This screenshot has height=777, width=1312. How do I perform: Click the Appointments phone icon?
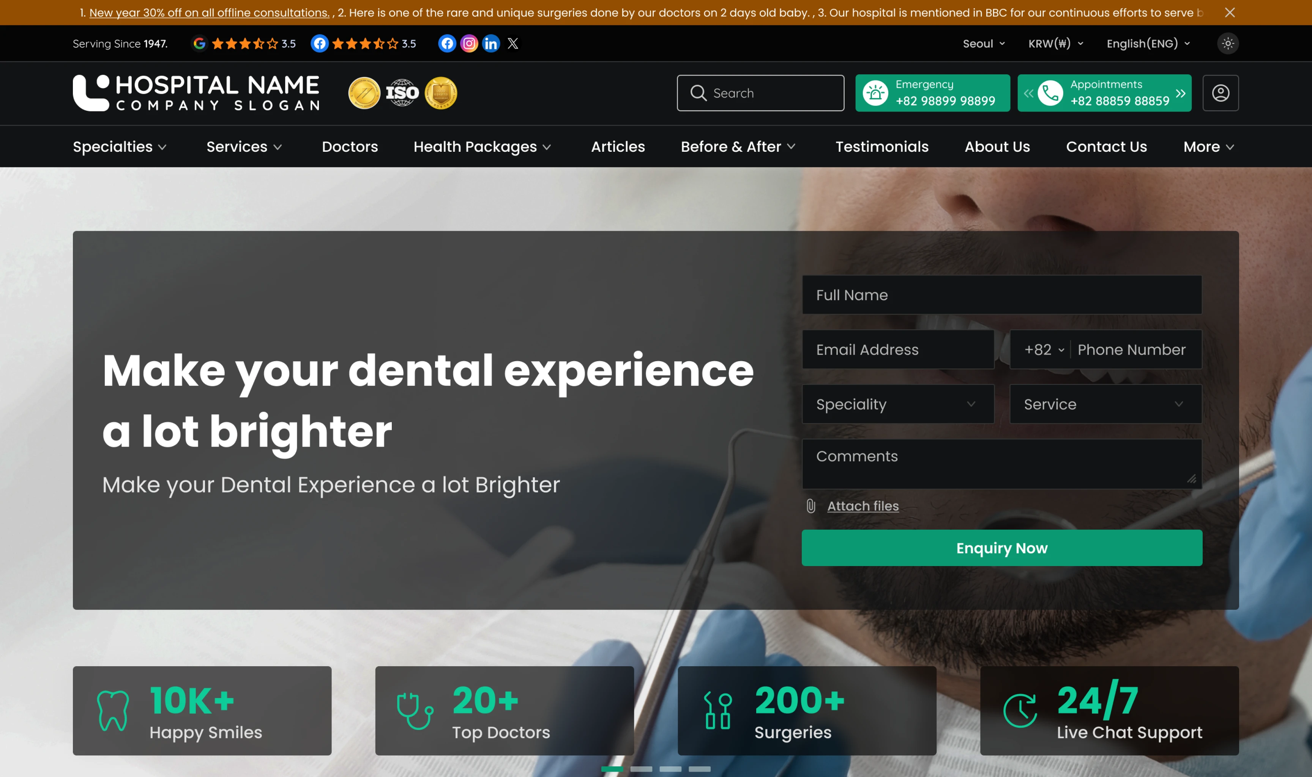tap(1050, 93)
